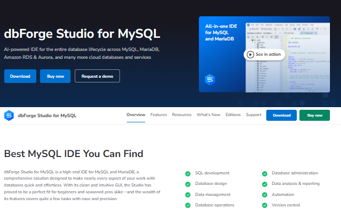
Task: Select the Overview tab
Action: pos(136,115)
